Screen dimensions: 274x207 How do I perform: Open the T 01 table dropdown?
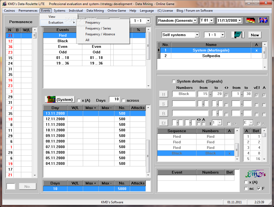tap(211, 20)
